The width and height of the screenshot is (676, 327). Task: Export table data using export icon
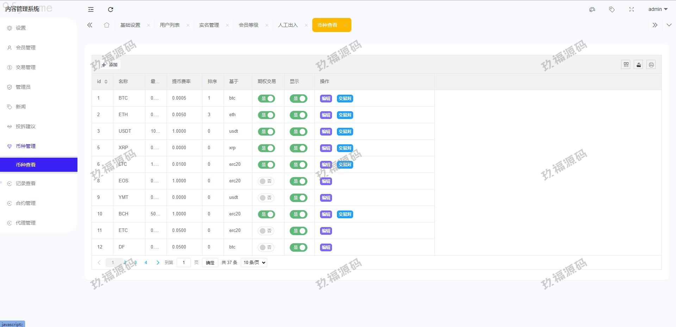pos(639,65)
